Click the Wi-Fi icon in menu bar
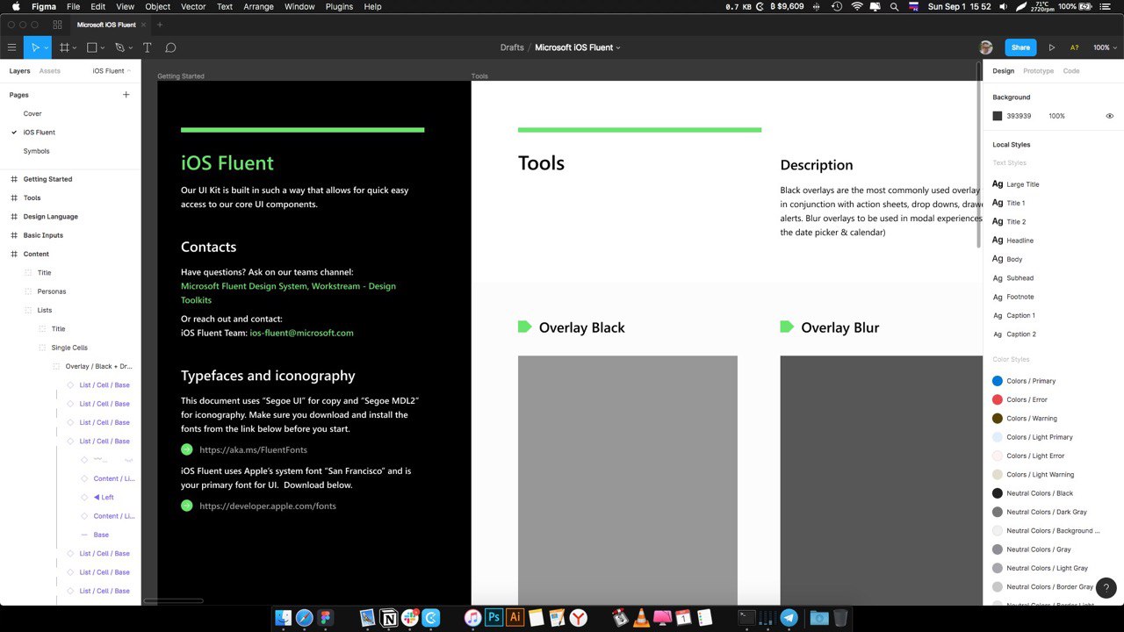 pyautogui.click(x=857, y=6)
